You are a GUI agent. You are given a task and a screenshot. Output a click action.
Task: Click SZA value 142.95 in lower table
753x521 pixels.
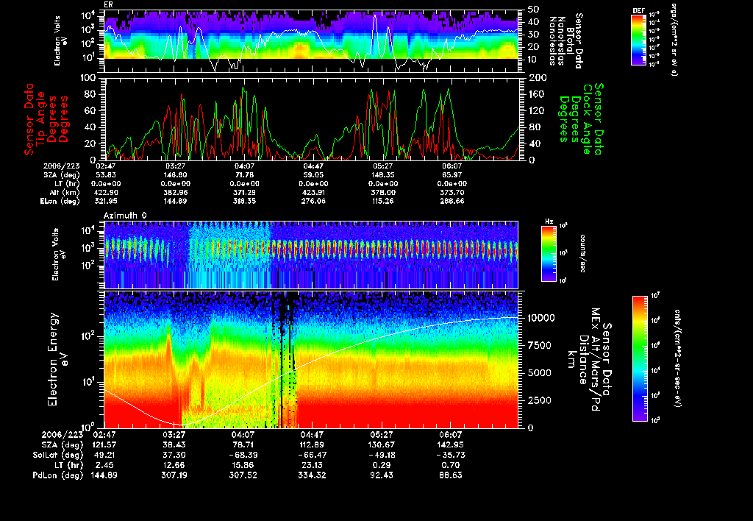coord(451,444)
